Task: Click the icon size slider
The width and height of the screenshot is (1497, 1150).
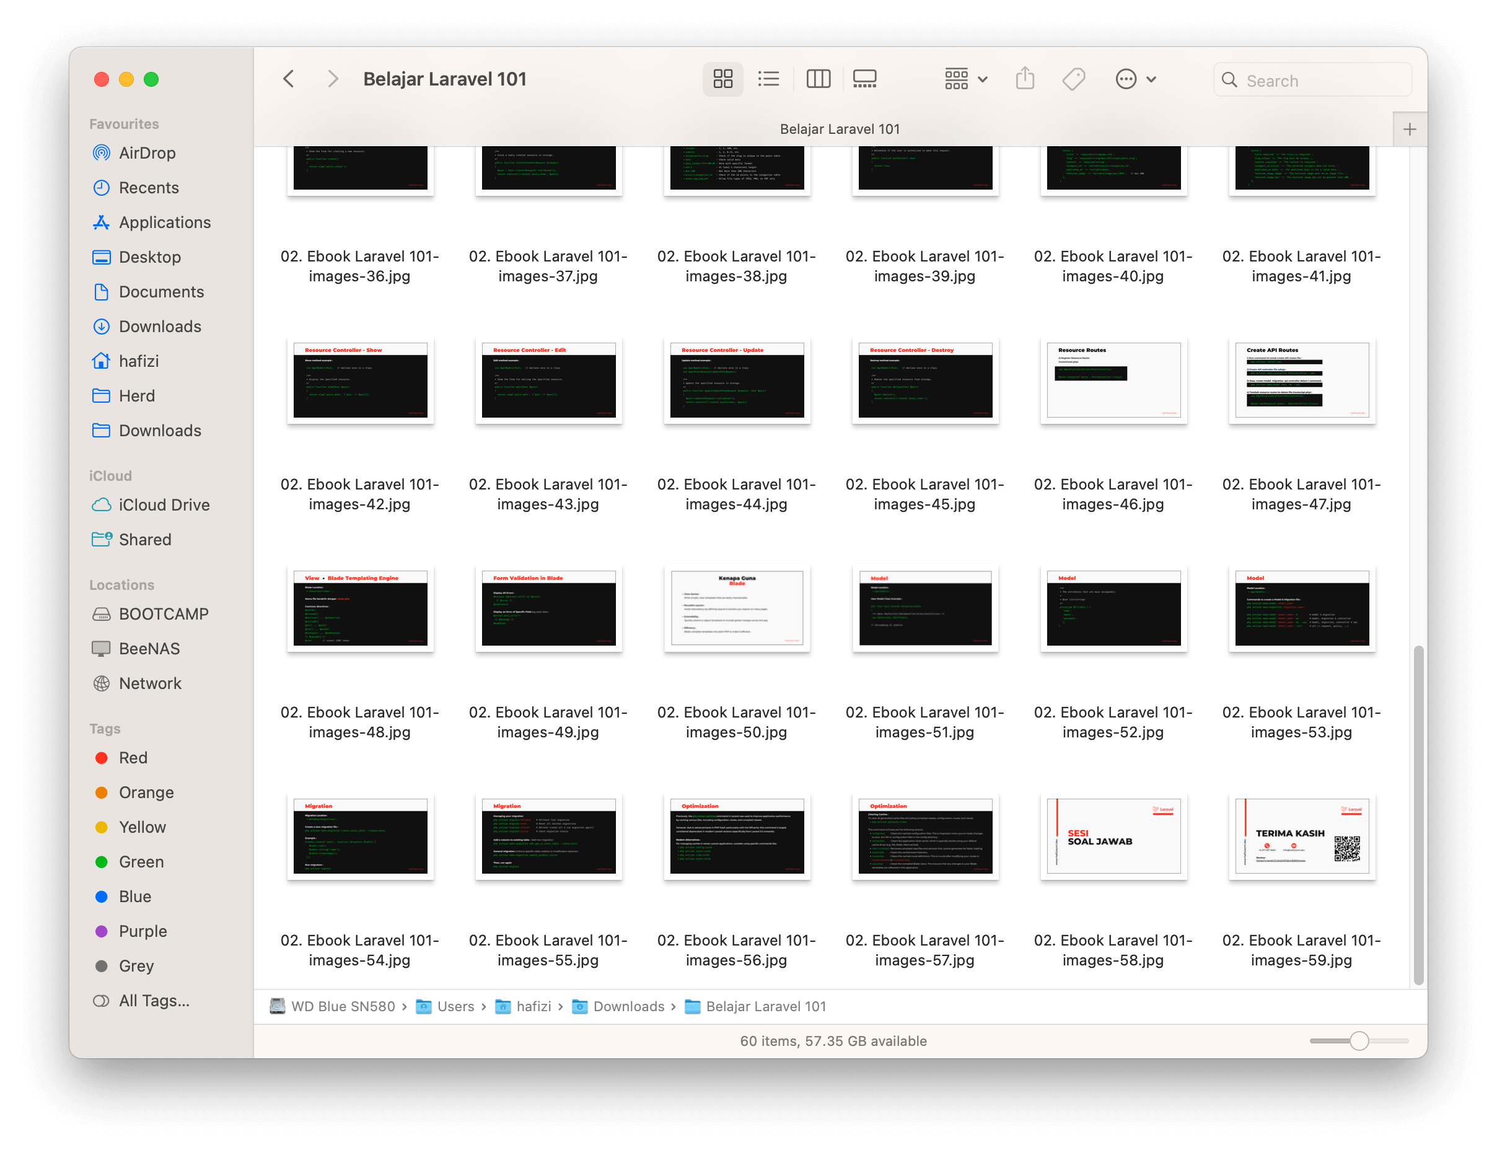Action: [1359, 1041]
